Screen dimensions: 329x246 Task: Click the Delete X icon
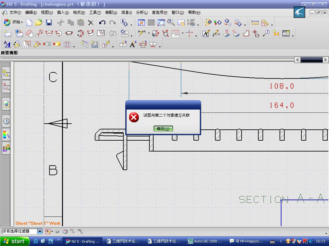(91, 22)
